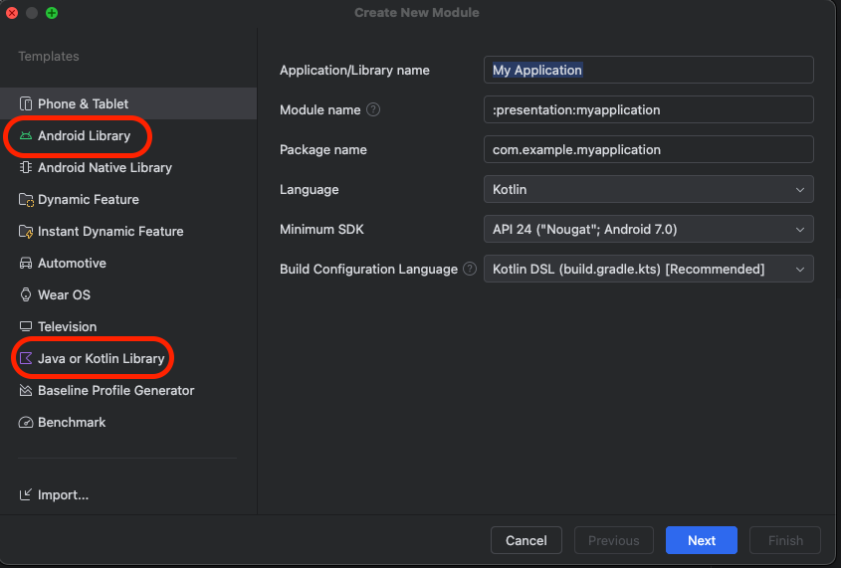This screenshot has height=568, width=841.
Task: Click the Instant Dynamic Feature lightning icon
Action: 26,231
